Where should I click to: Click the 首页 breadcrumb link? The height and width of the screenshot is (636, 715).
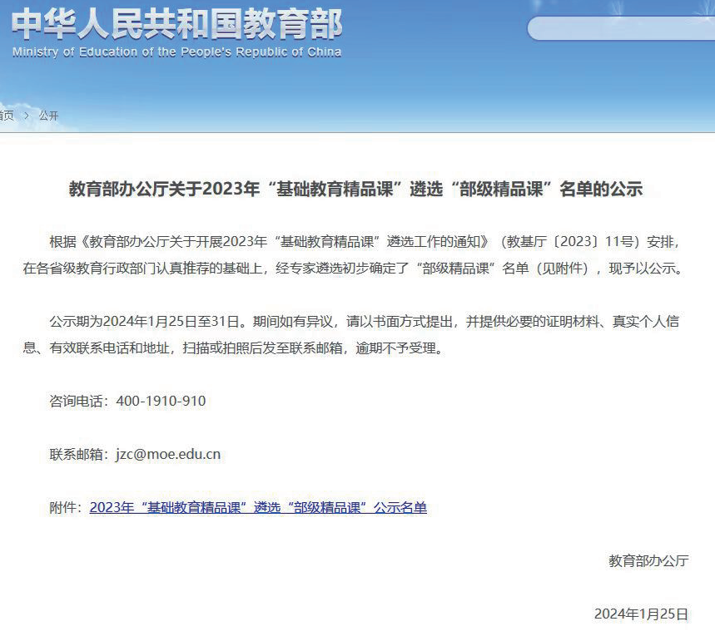click(x=7, y=116)
